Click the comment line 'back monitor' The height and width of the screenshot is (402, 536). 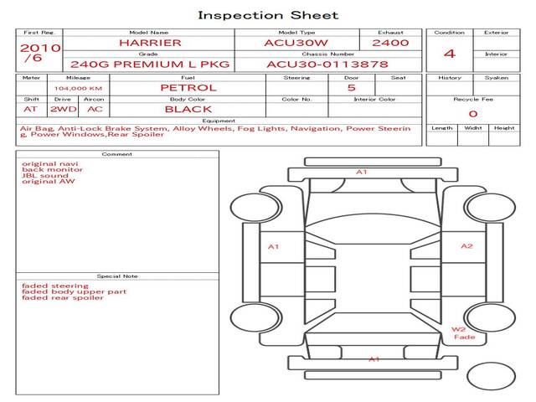point(52,169)
